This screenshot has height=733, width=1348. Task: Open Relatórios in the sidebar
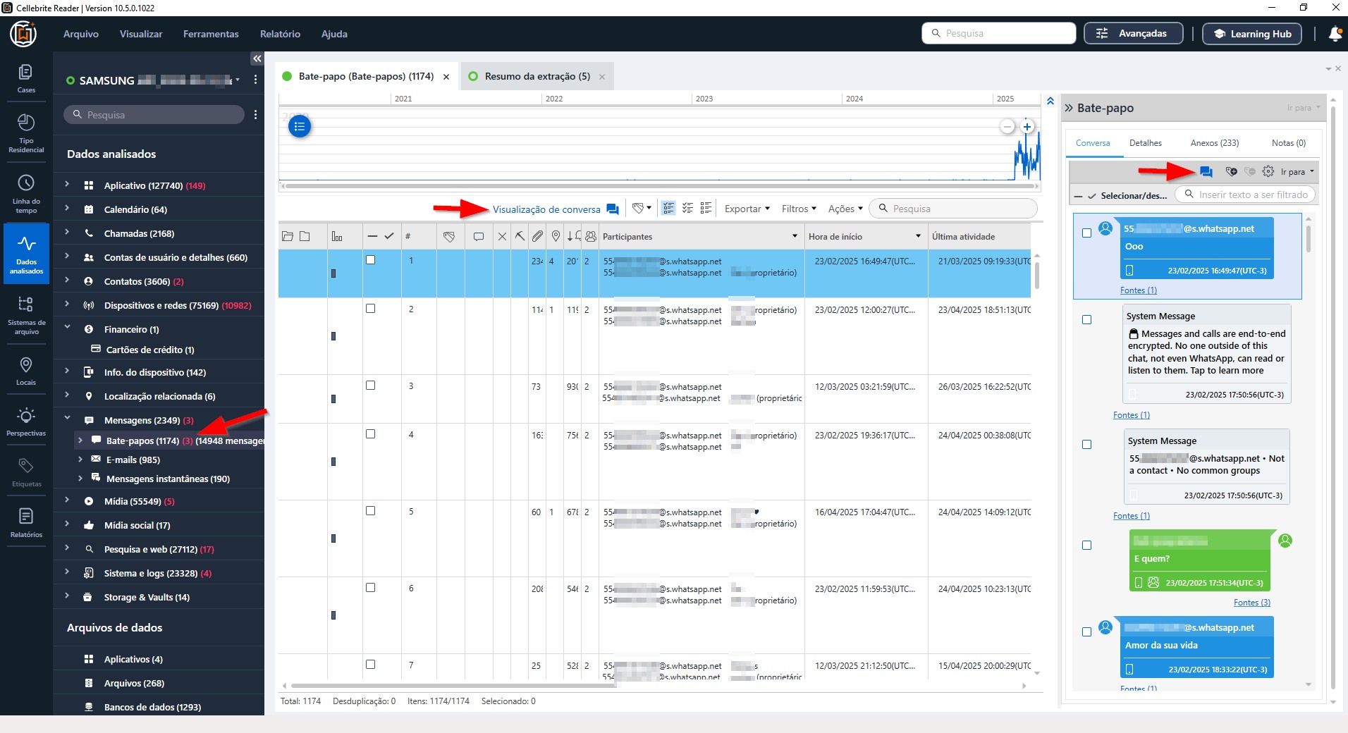click(26, 523)
